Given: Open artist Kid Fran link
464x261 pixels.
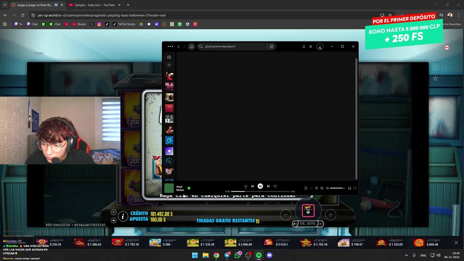Looking at the screenshot, I should (x=180, y=190).
